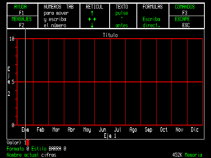The height and width of the screenshot is (158, 211).
Task: Click the red text cursor block
Action: pos(28,142)
